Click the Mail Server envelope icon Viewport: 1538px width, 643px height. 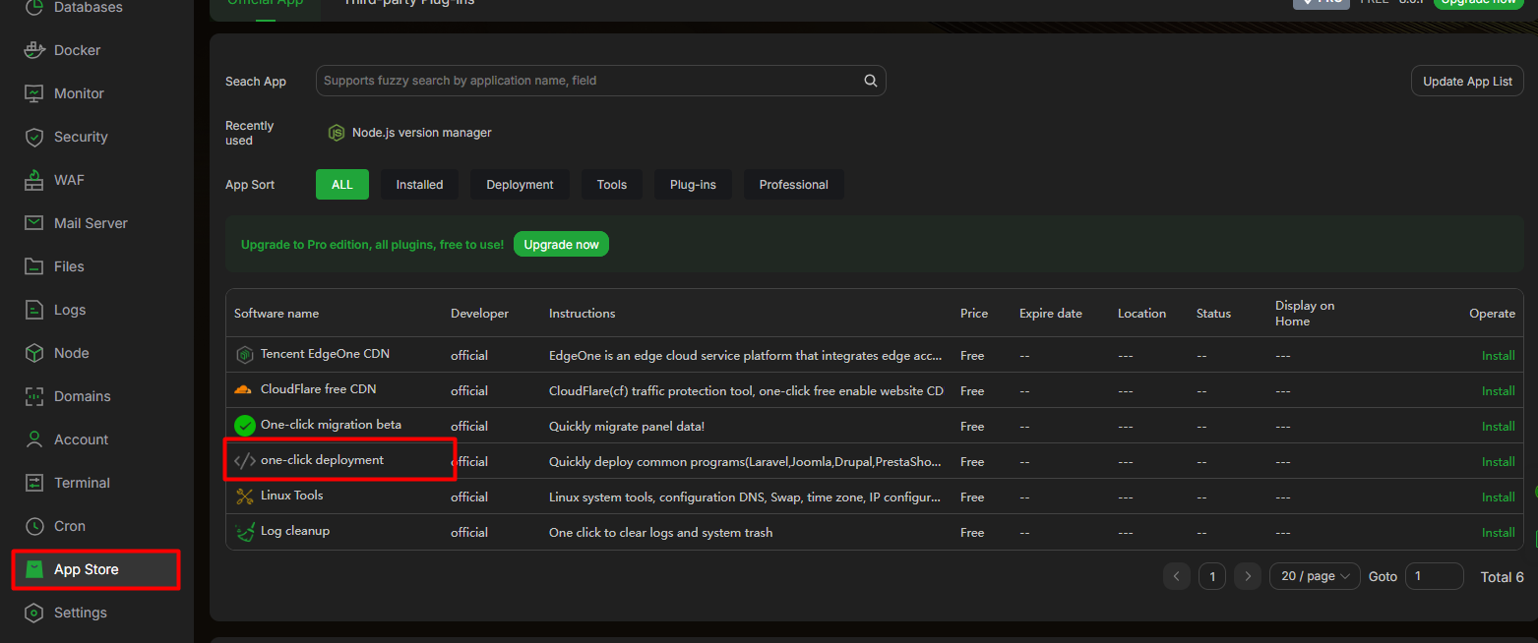34,223
